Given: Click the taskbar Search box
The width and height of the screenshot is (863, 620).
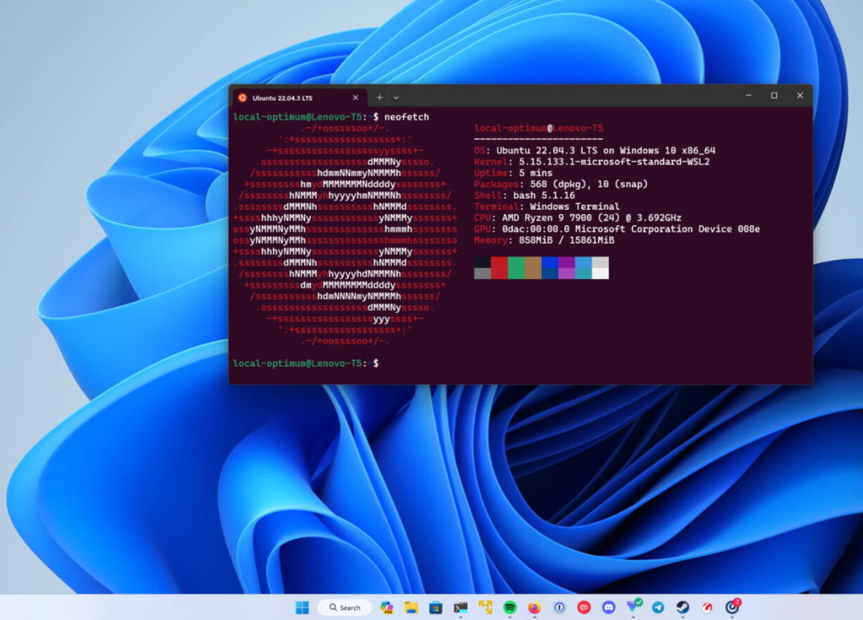Looking at the screenshot, I should point(345,607).
